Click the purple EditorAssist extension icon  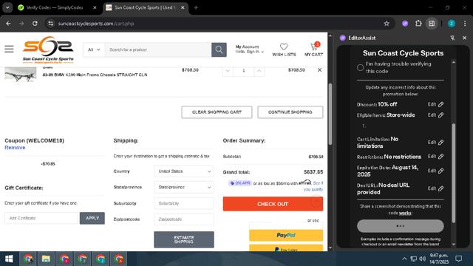(405, 24)
